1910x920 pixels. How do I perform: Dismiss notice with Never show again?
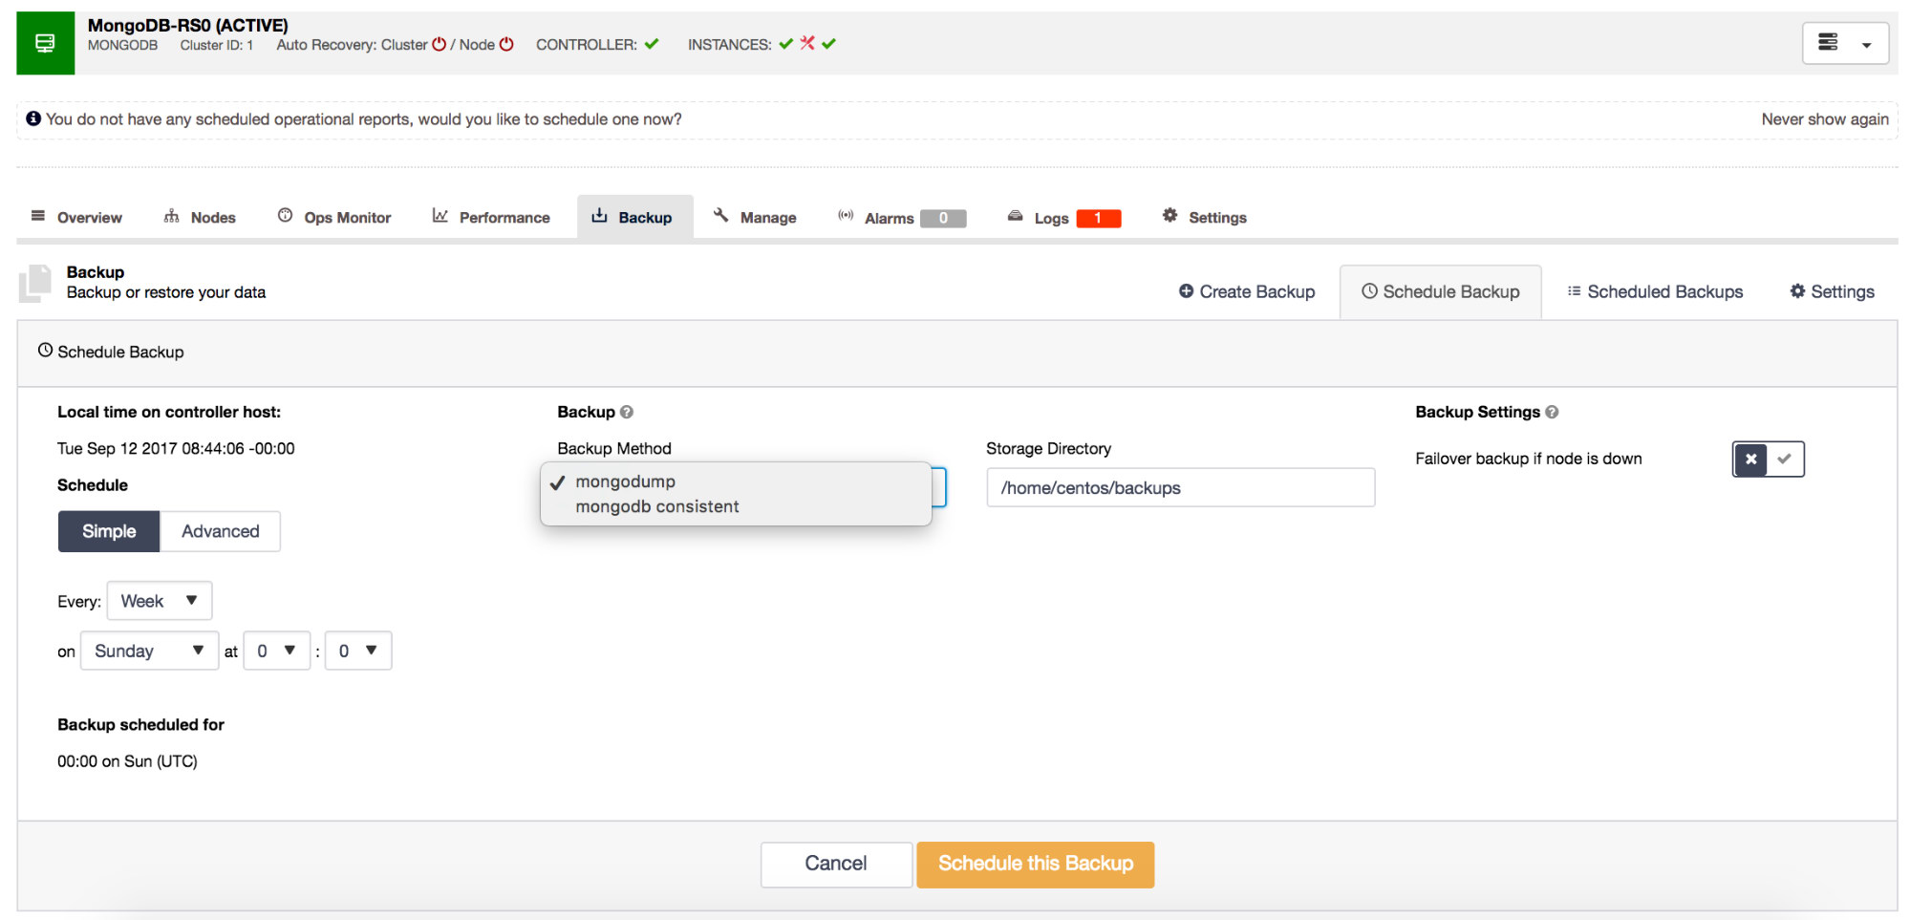(1825, 119)
